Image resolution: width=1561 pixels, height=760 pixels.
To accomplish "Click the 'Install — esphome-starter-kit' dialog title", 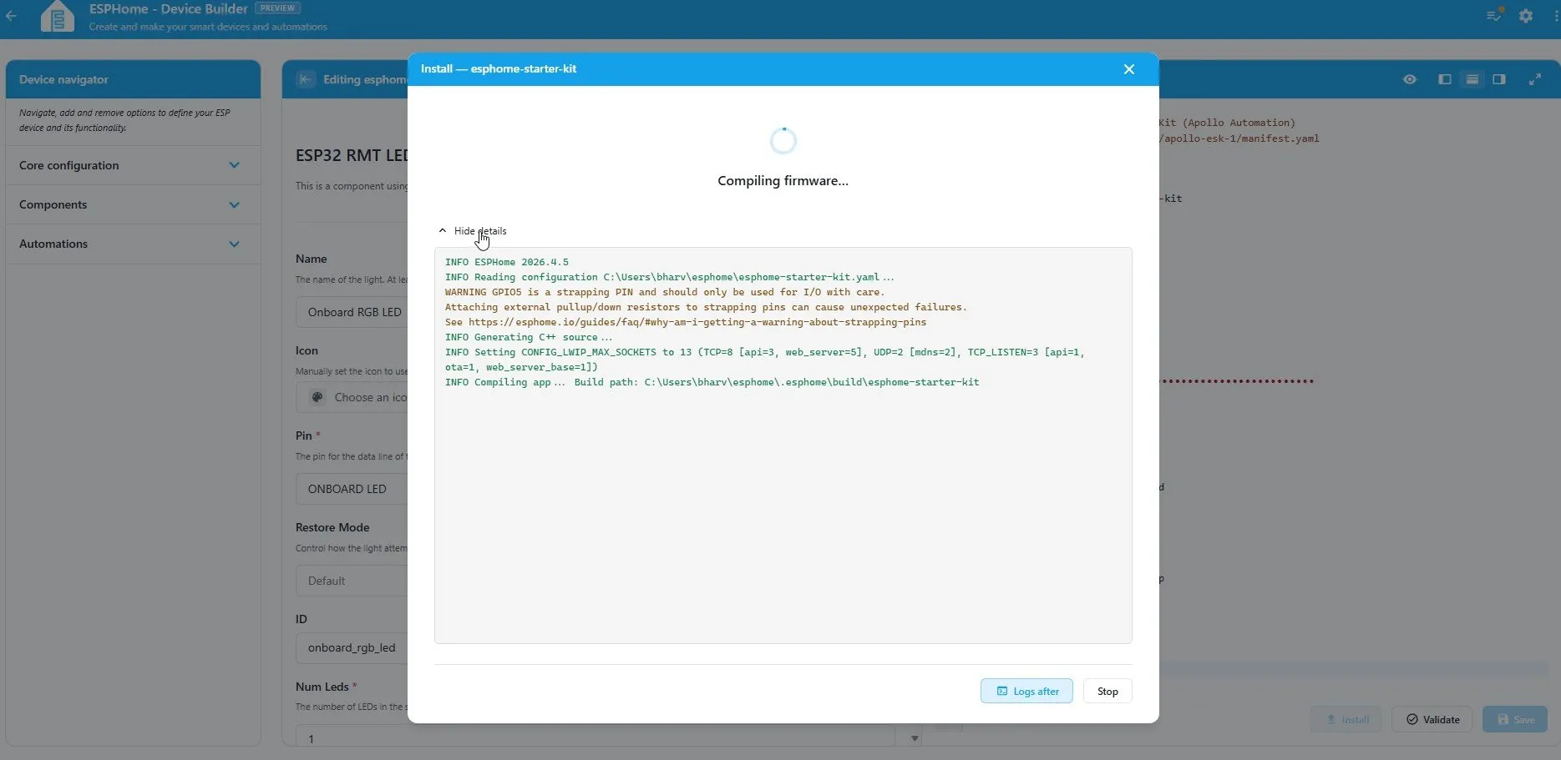I will (x=499, y=68).
